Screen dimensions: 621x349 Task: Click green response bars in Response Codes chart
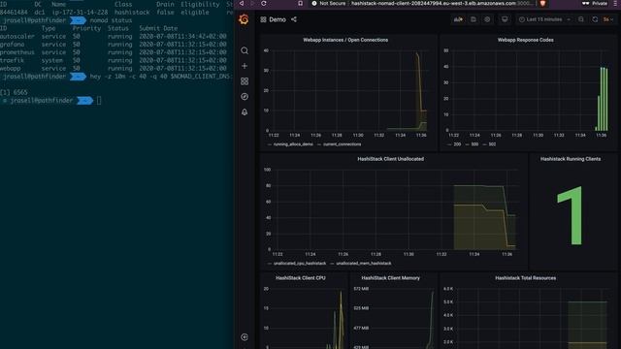603,99
